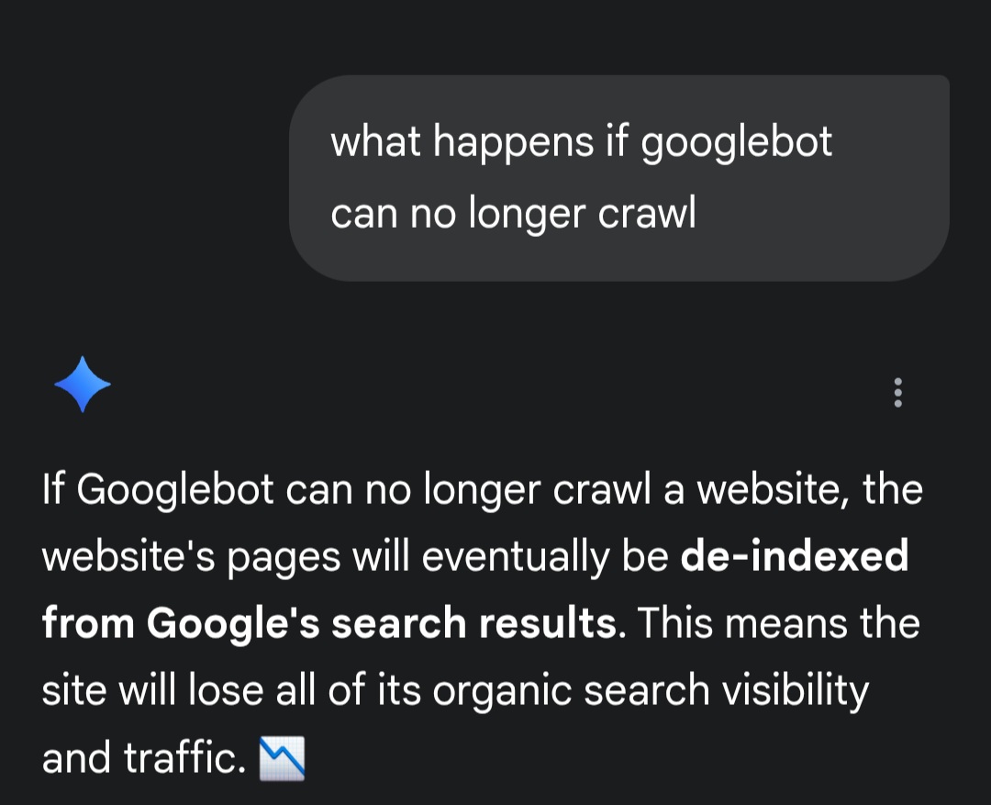Click the word "crawl" in the prompt bubble
This screenshot has height=805, width=991.
click(x=647, y=213)
